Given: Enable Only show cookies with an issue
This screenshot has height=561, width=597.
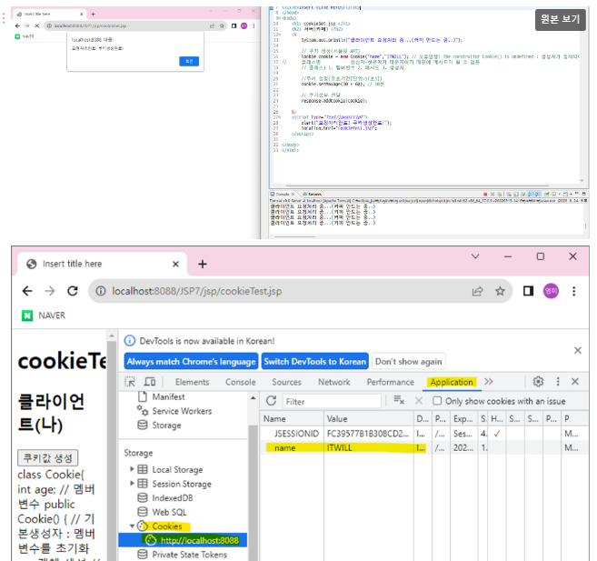Looking at the screenshot, I should pos(437,401).
